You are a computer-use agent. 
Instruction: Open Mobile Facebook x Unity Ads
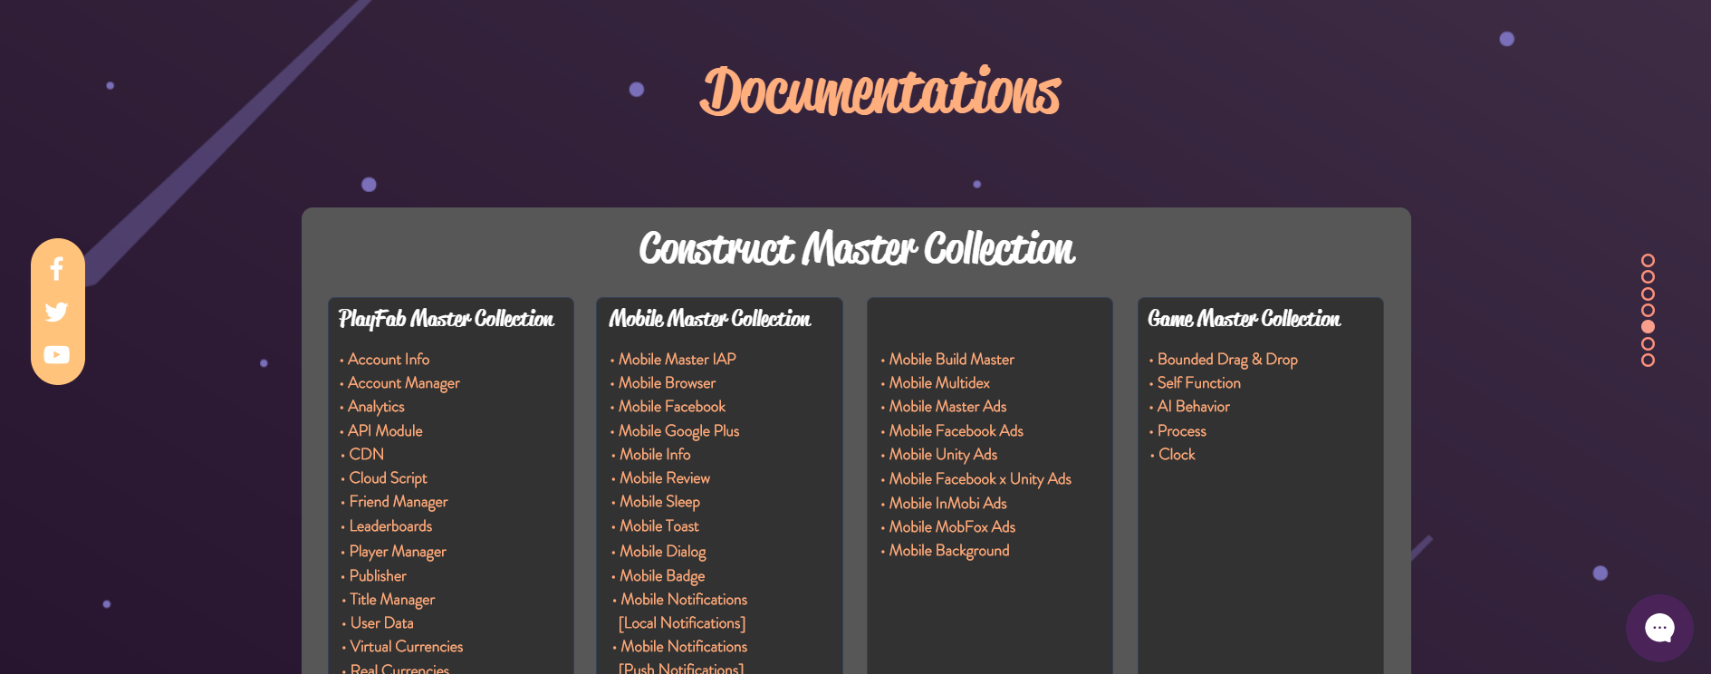coord(980,479)
